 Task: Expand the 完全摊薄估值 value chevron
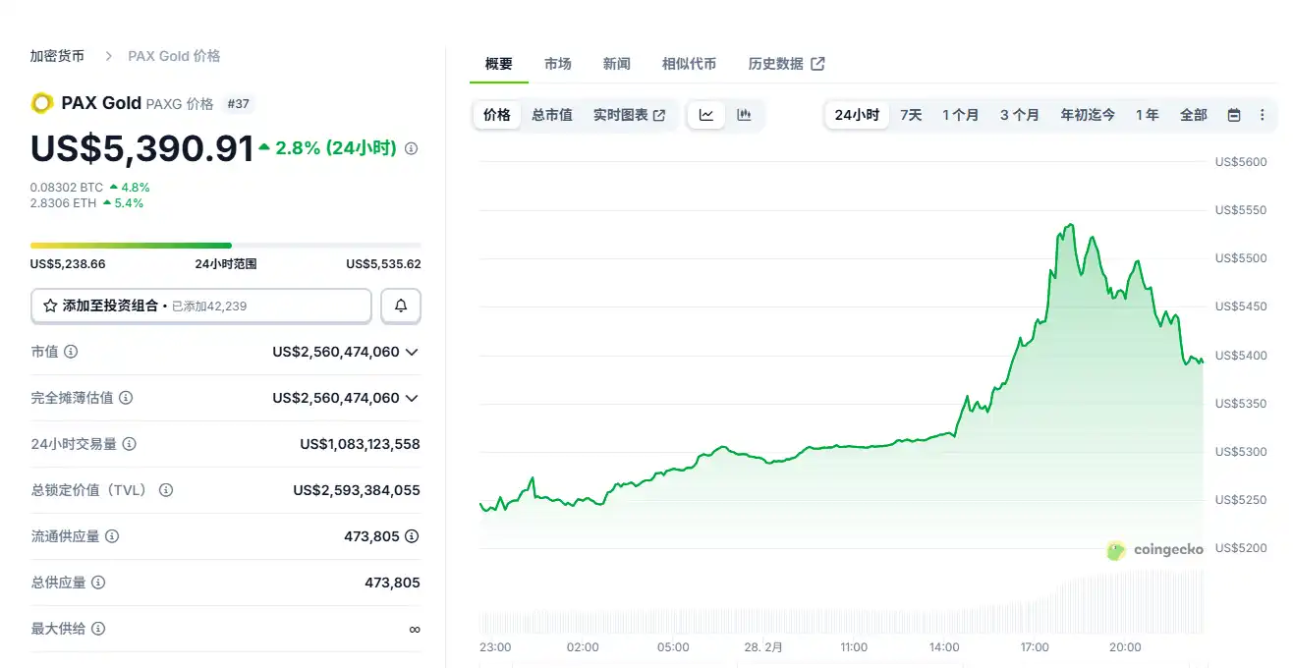pyautogui.click(x=412, y=398)
